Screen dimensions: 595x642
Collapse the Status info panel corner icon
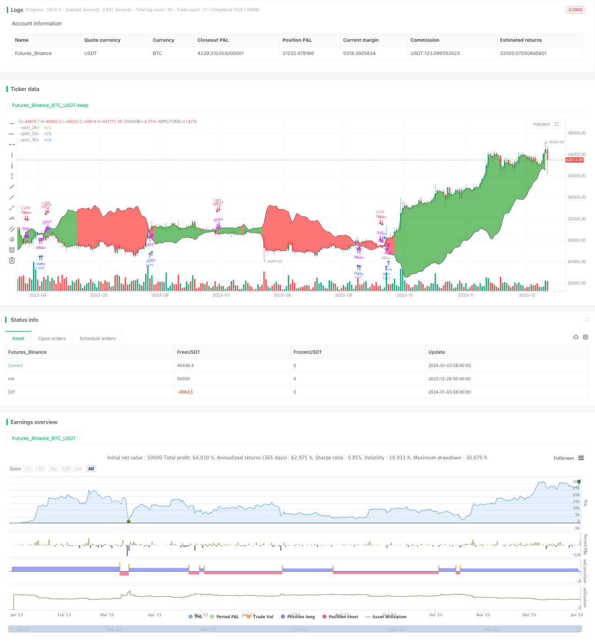pyautogui.click(x=587, y=319)
